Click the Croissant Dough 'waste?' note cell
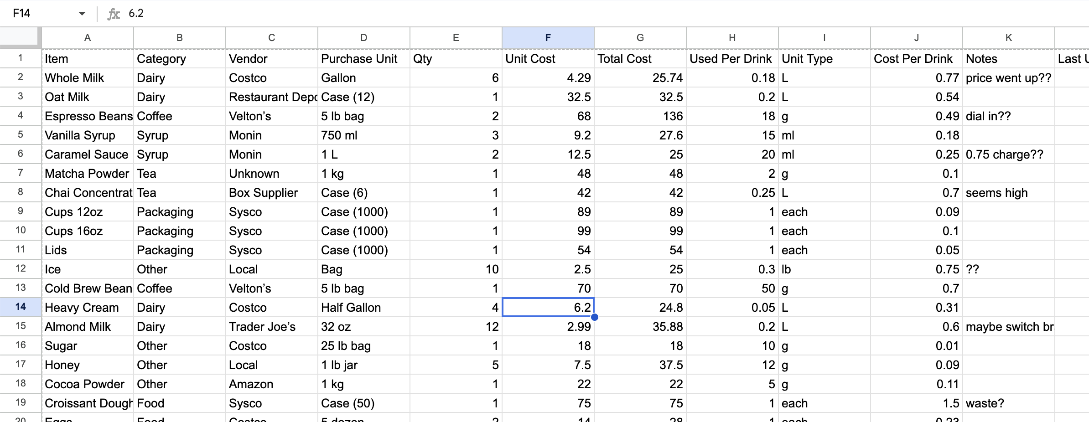 pos(1008,403)
